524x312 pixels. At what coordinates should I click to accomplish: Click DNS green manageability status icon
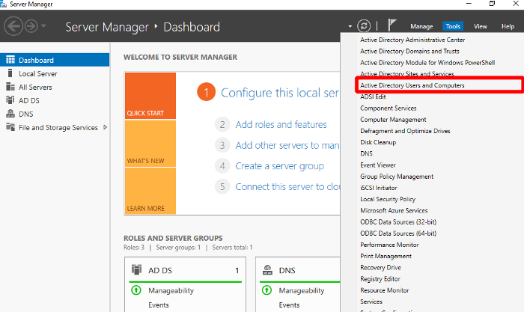[x=266, y=290]
